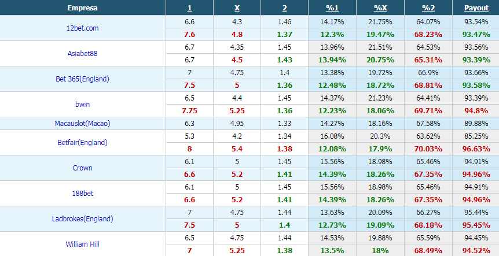Select bwin's red 7.75 odds cell
This screenshot has width=499, height=256.
[x=189, y=110]
